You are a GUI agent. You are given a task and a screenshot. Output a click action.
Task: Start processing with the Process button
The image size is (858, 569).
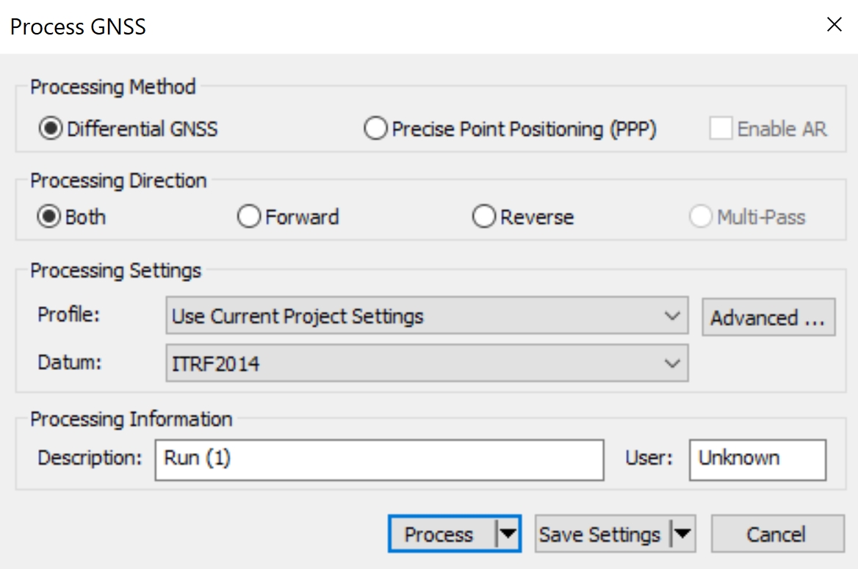(x=440, y=534)
